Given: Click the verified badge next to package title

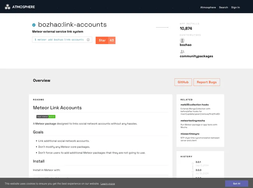Looking at the screenshot, I should tap(34, 25).
